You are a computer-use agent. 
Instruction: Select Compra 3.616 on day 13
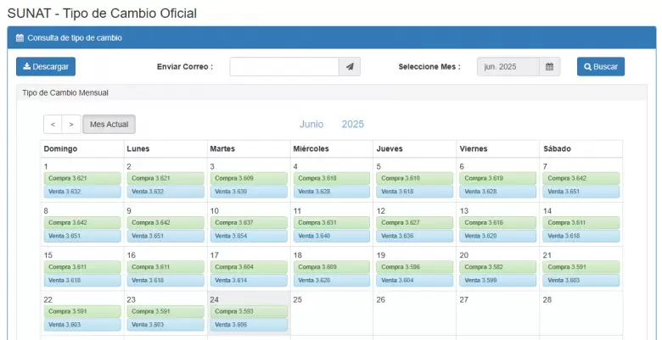point(497,223)
